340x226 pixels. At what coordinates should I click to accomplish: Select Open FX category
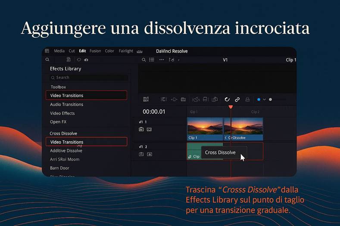click(58, 122)
